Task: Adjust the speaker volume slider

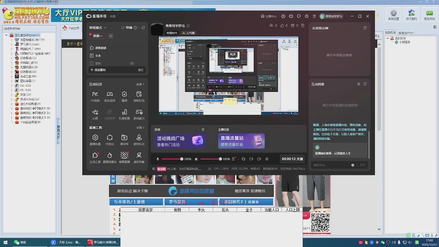Action: pos(211,159)
